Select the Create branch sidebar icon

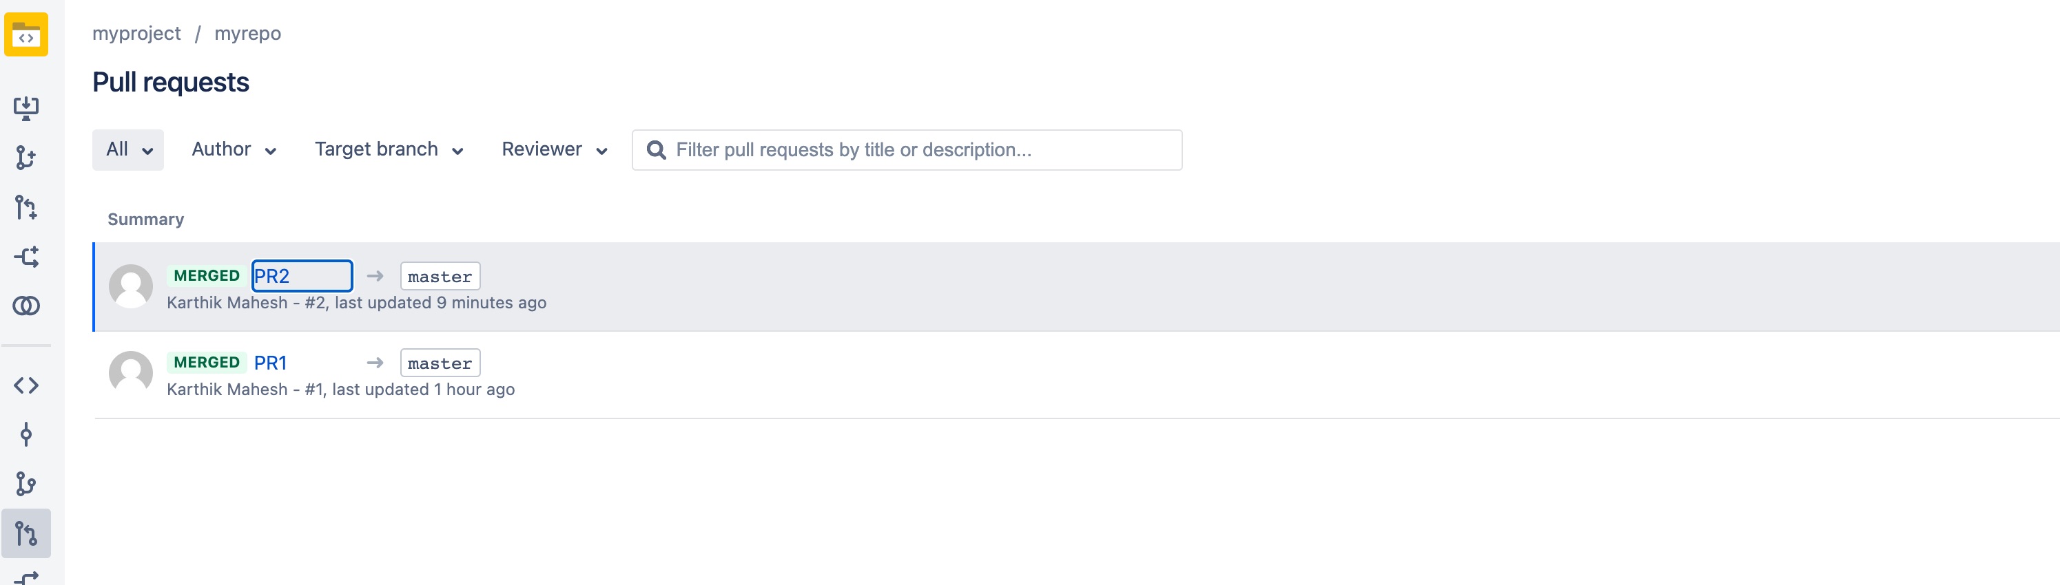(25, 158)
